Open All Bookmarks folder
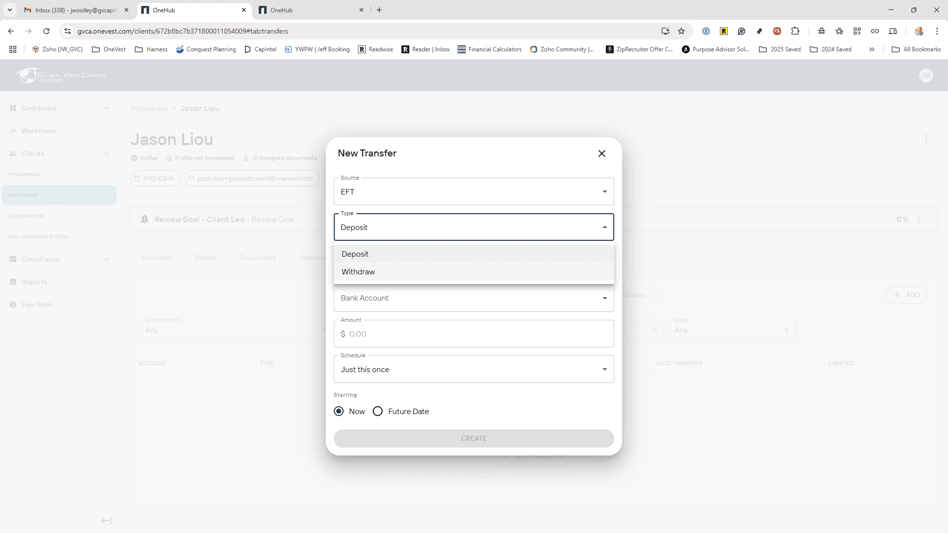Image resolution: width=948 pixels, height=533 pixels. (x=916, y=49)
